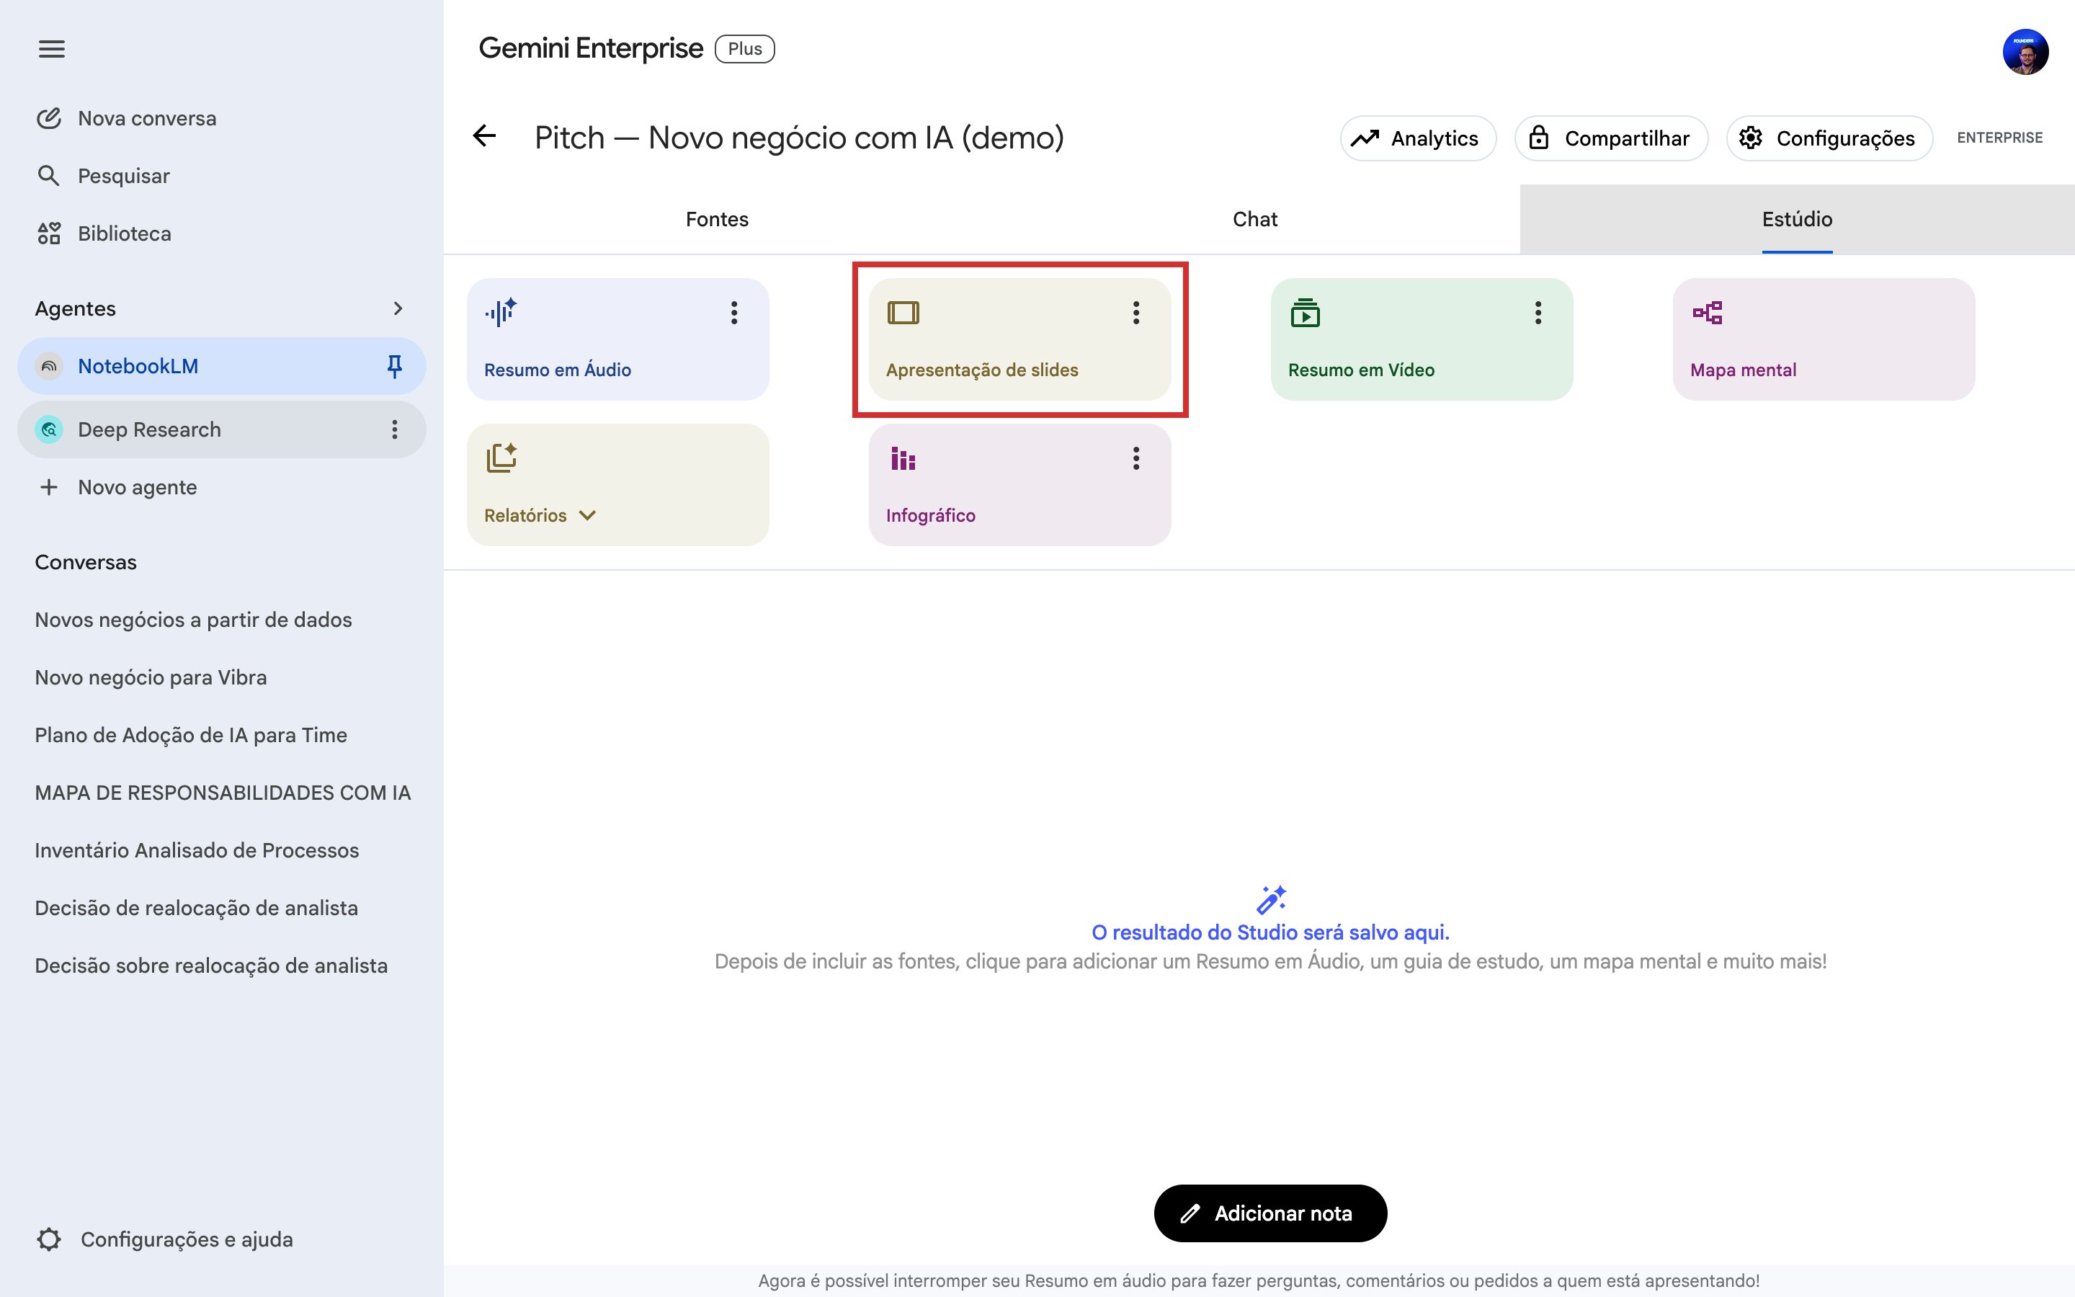Click the settings gear beside Configurações e ajuda

pyautogui.click(x=50, y=1239)
